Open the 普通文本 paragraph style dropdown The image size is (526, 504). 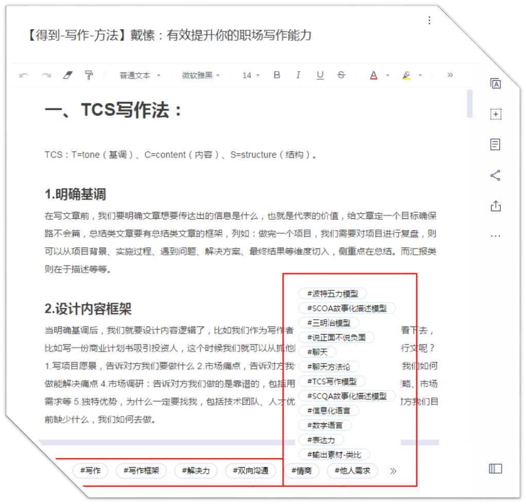pos(140,76)
